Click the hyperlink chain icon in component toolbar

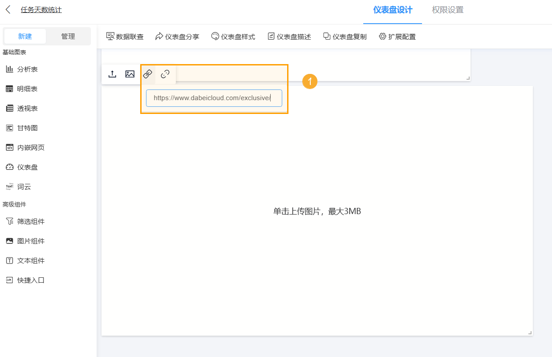[147, 74]
